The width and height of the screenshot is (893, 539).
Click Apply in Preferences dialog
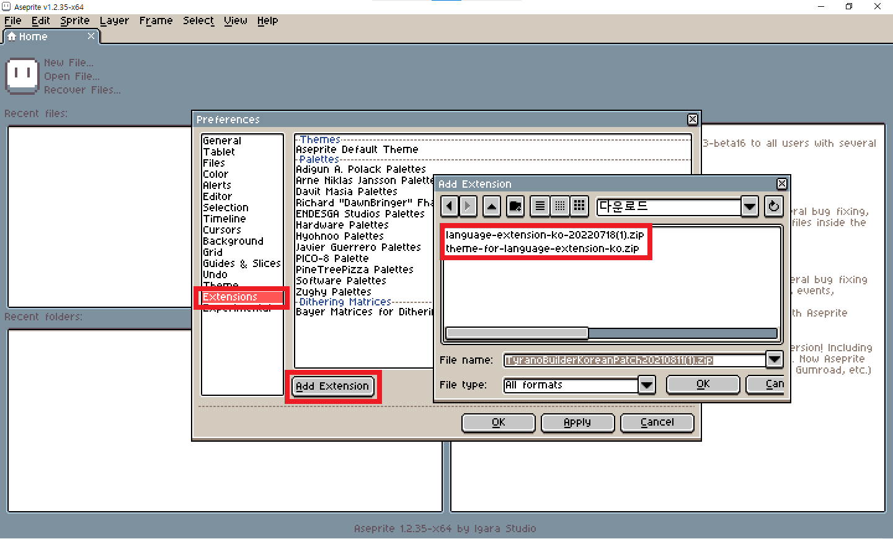(577, 423)
